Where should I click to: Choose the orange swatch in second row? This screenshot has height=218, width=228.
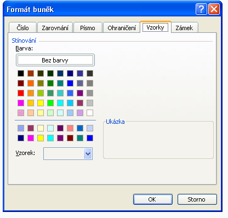pyautogui.click(x=31, y=83)
